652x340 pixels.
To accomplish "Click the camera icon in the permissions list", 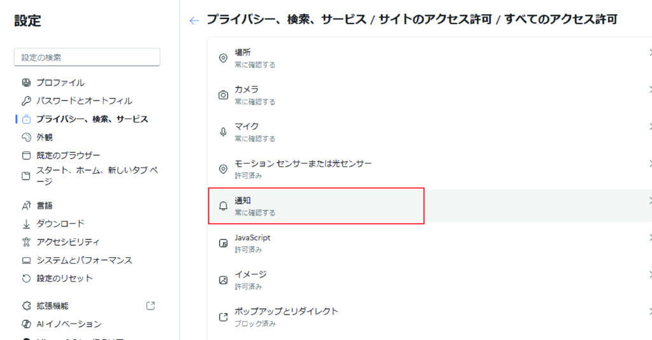I will pyautogui.click(x=223, y=95).
